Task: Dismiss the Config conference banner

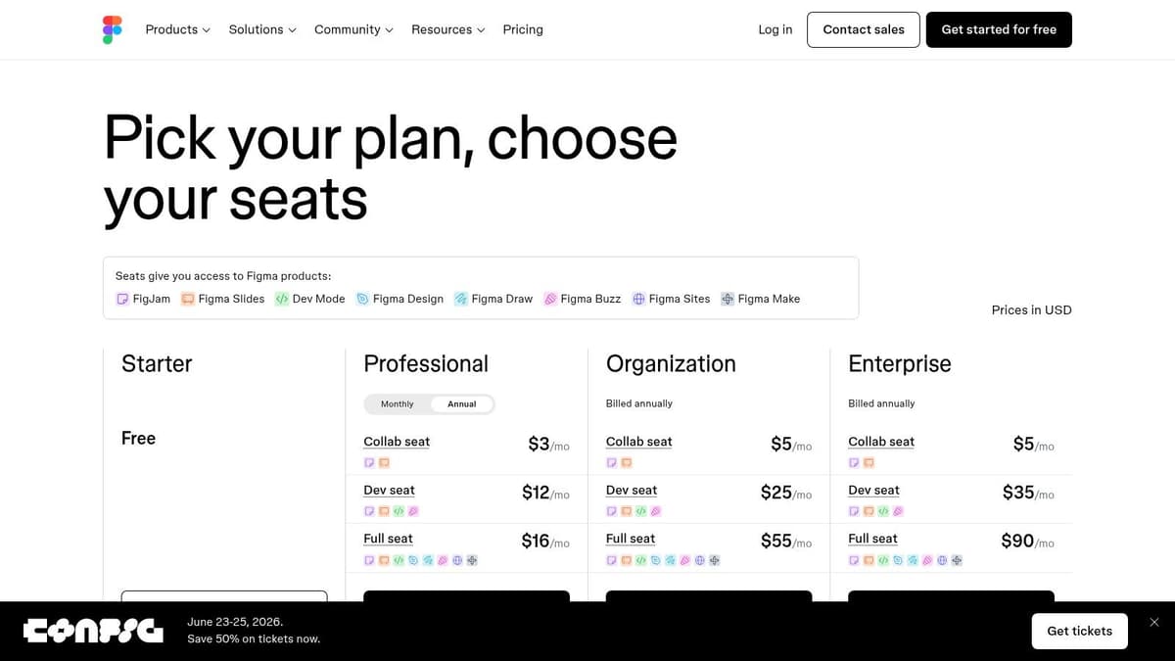Action: click(1154, 622)
